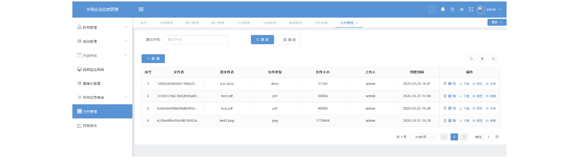Collapse sidebar with the hamburger menu icon
Screen dimensions: 579x158
click(x=141, y=10)
